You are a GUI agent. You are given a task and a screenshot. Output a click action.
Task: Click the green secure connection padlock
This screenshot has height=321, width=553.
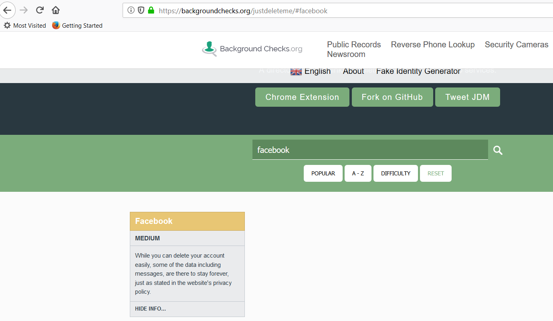(x=151, y=10)
